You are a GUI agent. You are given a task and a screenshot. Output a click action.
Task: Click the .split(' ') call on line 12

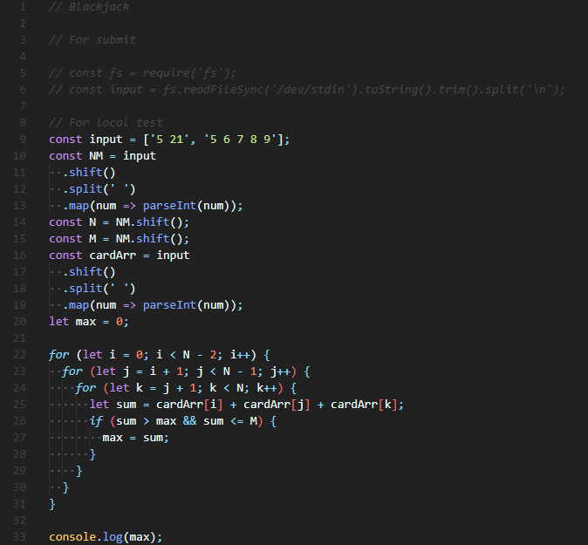pyautogui.click(x=99, y=189)
